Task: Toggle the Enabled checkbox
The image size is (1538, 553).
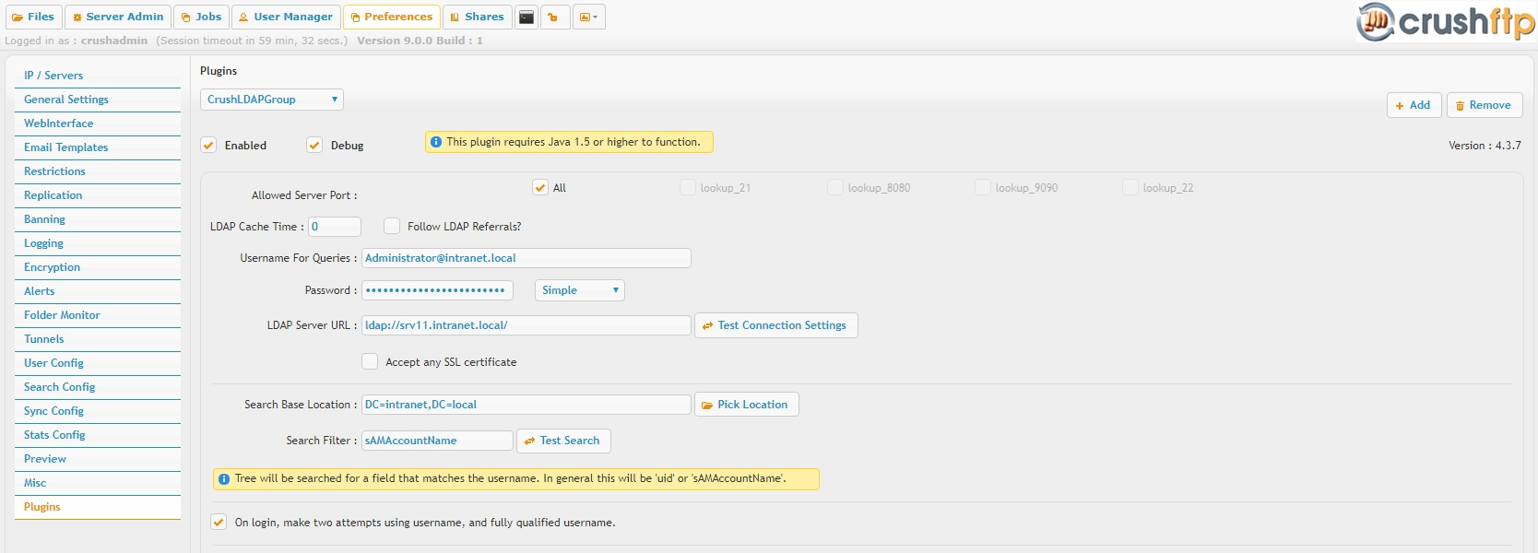Action: tap(208, 146)
